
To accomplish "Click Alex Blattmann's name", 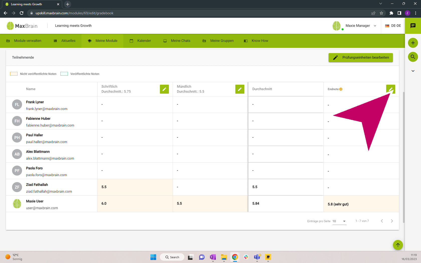I will point(38,152).
